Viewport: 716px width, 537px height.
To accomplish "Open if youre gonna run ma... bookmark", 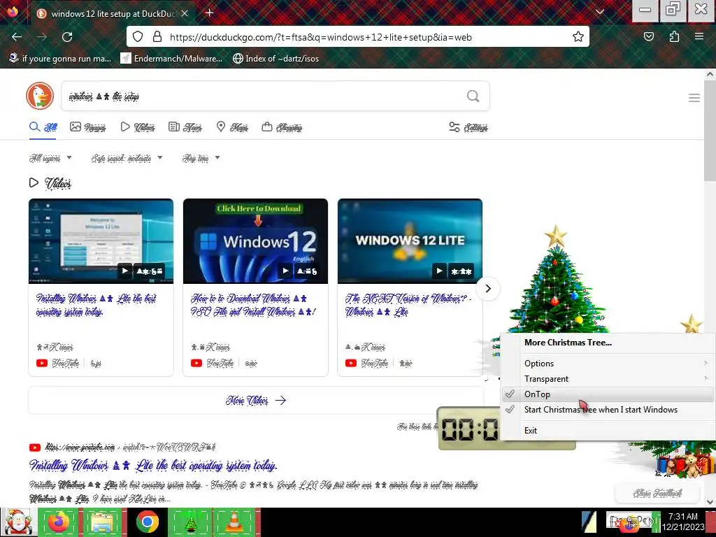I will tap(60, 59).
